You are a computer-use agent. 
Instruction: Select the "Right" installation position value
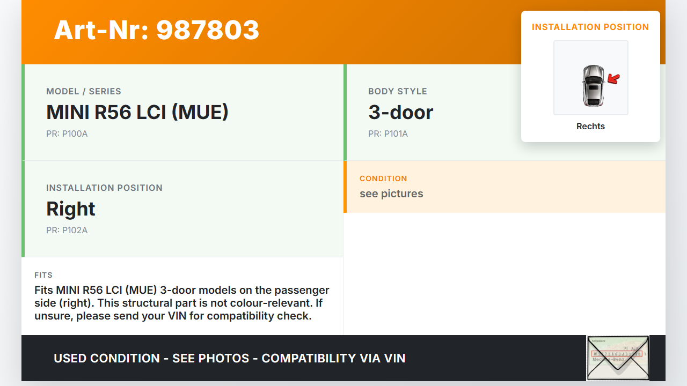(71, 209)
